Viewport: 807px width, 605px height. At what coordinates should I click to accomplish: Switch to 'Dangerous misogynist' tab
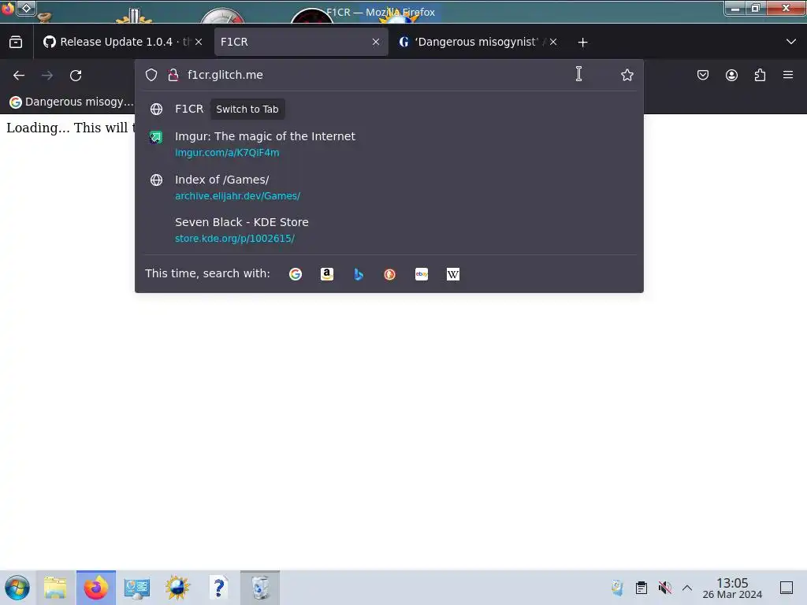tap(478, 43)
